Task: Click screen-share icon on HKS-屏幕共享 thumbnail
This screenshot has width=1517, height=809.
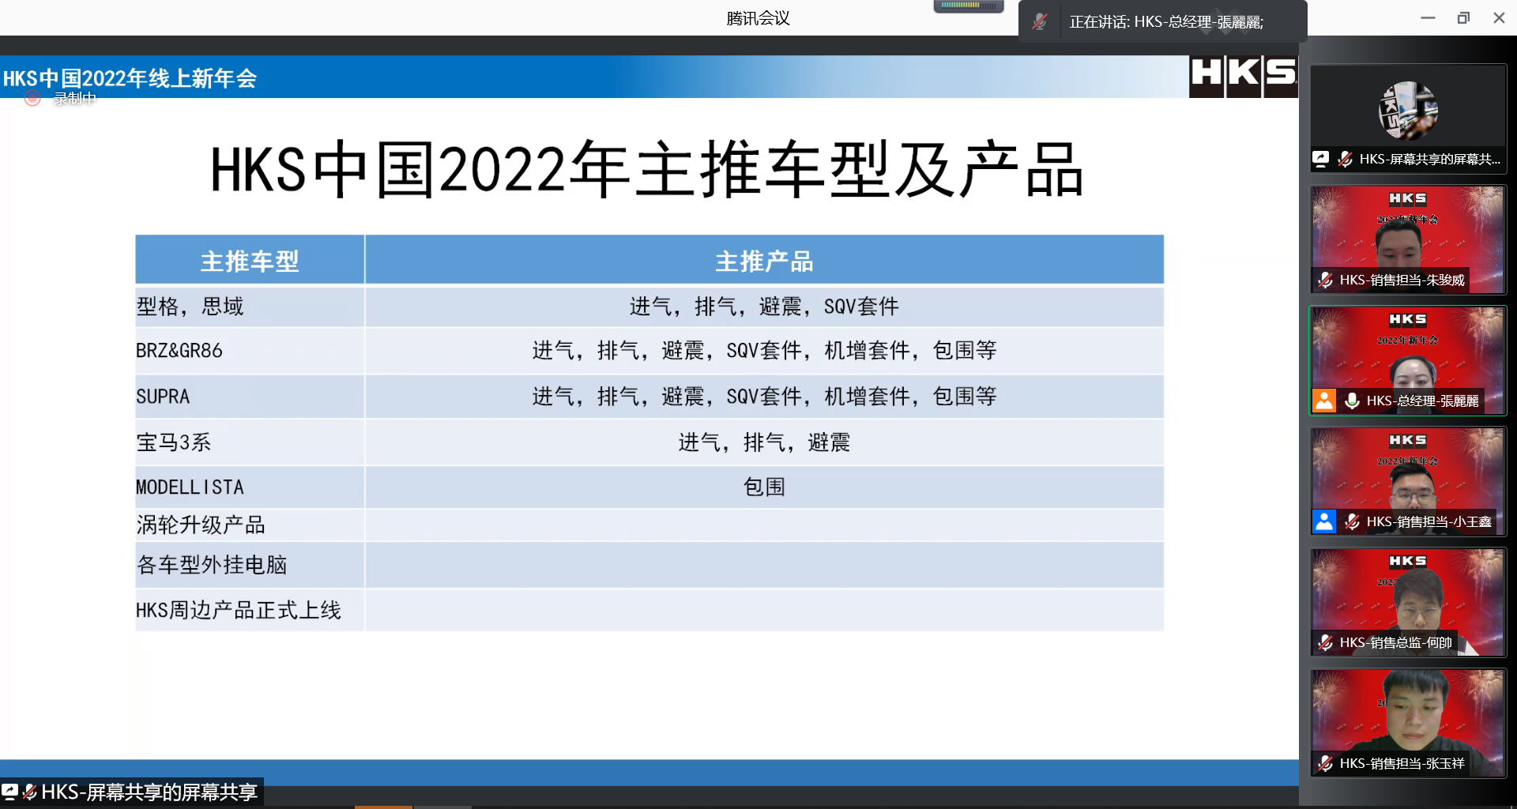Action: click(x=1321, y=159)
